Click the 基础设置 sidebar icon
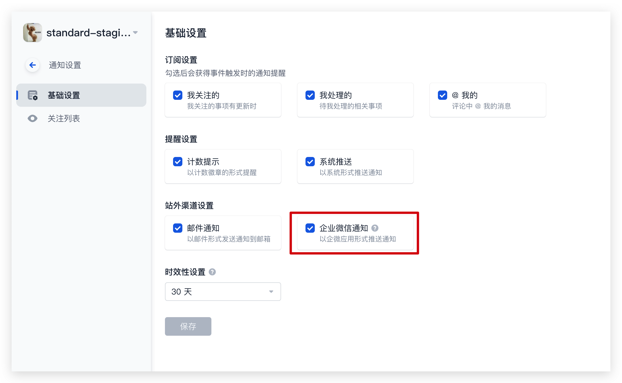The image size is (622, 383). pyautogui.click(x=33, y=95)
